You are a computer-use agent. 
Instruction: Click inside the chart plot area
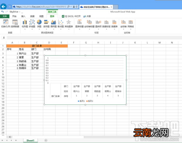[x=87, y=70]
